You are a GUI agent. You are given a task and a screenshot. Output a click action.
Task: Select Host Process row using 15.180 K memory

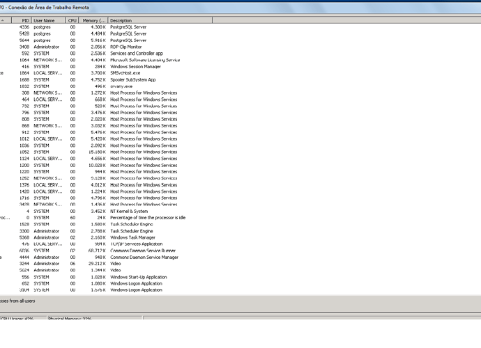[x=106, y=152]
